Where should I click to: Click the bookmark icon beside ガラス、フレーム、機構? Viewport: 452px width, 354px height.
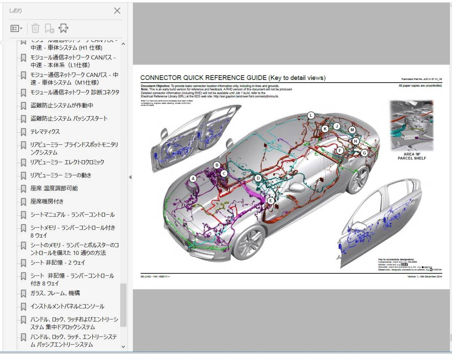[x=23, y=293]
